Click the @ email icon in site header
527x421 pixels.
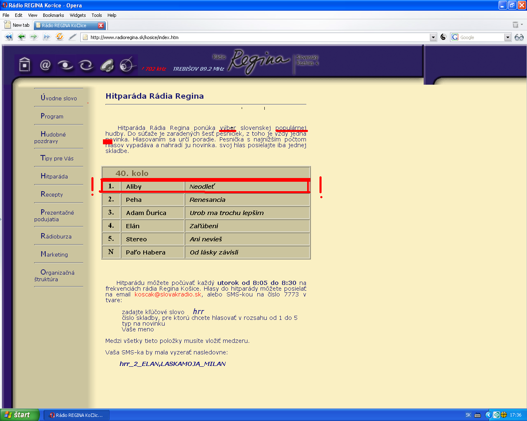click(45, 65)
